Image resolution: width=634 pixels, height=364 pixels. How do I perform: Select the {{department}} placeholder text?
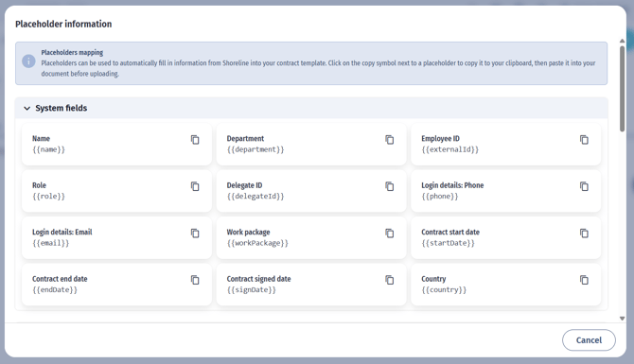[255, 149]
